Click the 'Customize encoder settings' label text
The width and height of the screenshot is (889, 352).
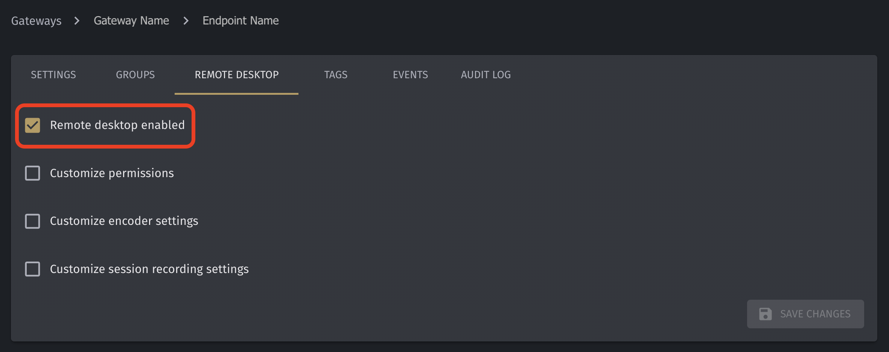pyautogui.click(x=124, y=221)
